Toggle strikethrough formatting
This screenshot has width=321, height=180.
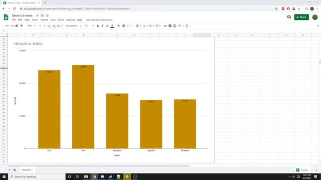click(x=107, y=26)
